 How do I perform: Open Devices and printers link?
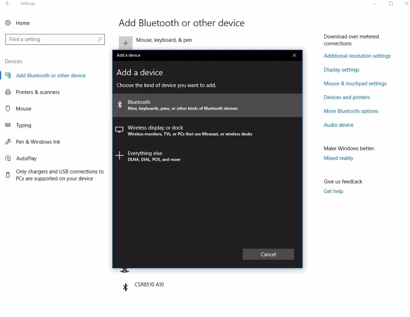point(347,97)
